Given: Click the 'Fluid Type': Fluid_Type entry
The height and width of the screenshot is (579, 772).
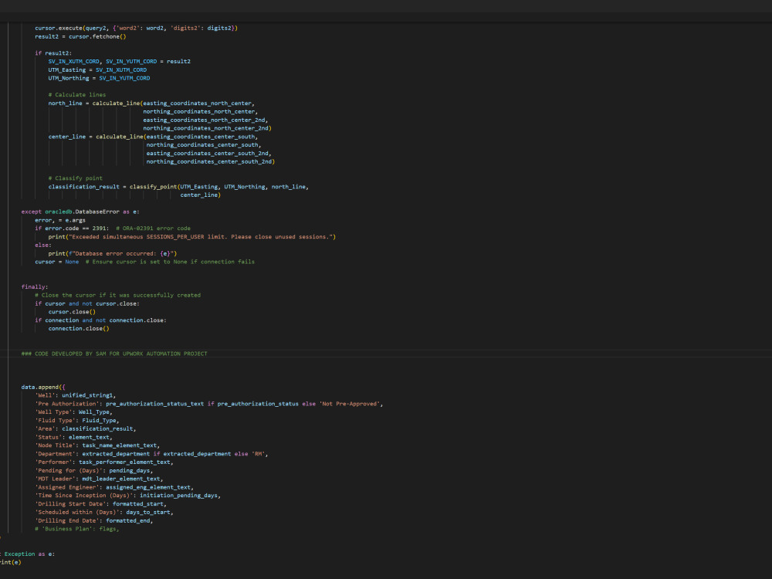Looking at the screenshot, I should (x=76, y=421).
